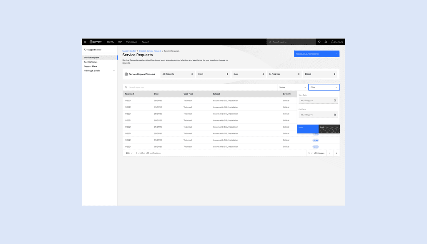The width and height of the screenshot is (427, 244).
Task: Open the hamburger menu in top bar
Action: click(x=85, y=42)
